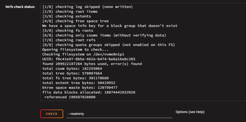Click the total csum bytes line
The image size is (246, 122).
coord(72,69)
